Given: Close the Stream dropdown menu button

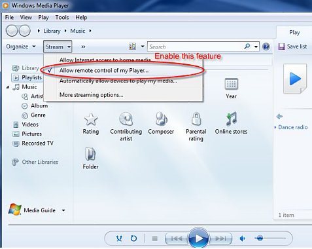Looking at the screenshot, I should 58,47.
